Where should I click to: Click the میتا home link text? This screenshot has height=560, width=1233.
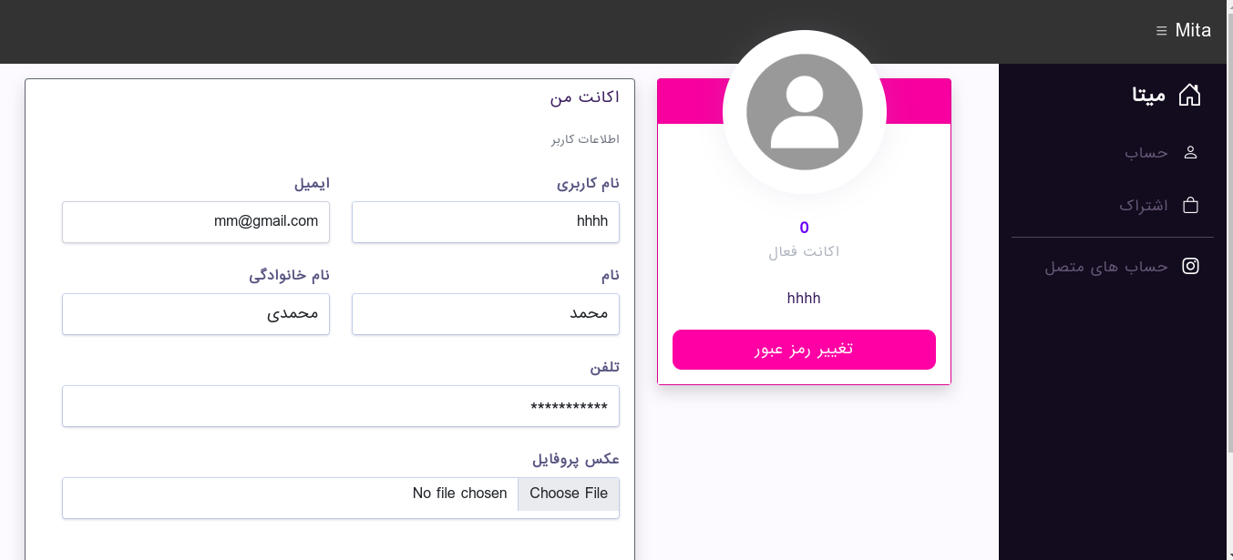1149,95
